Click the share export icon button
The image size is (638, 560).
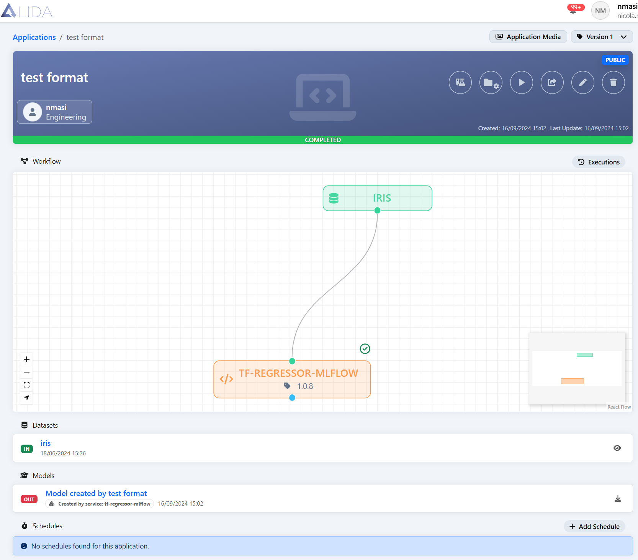[x=552, y=82]
